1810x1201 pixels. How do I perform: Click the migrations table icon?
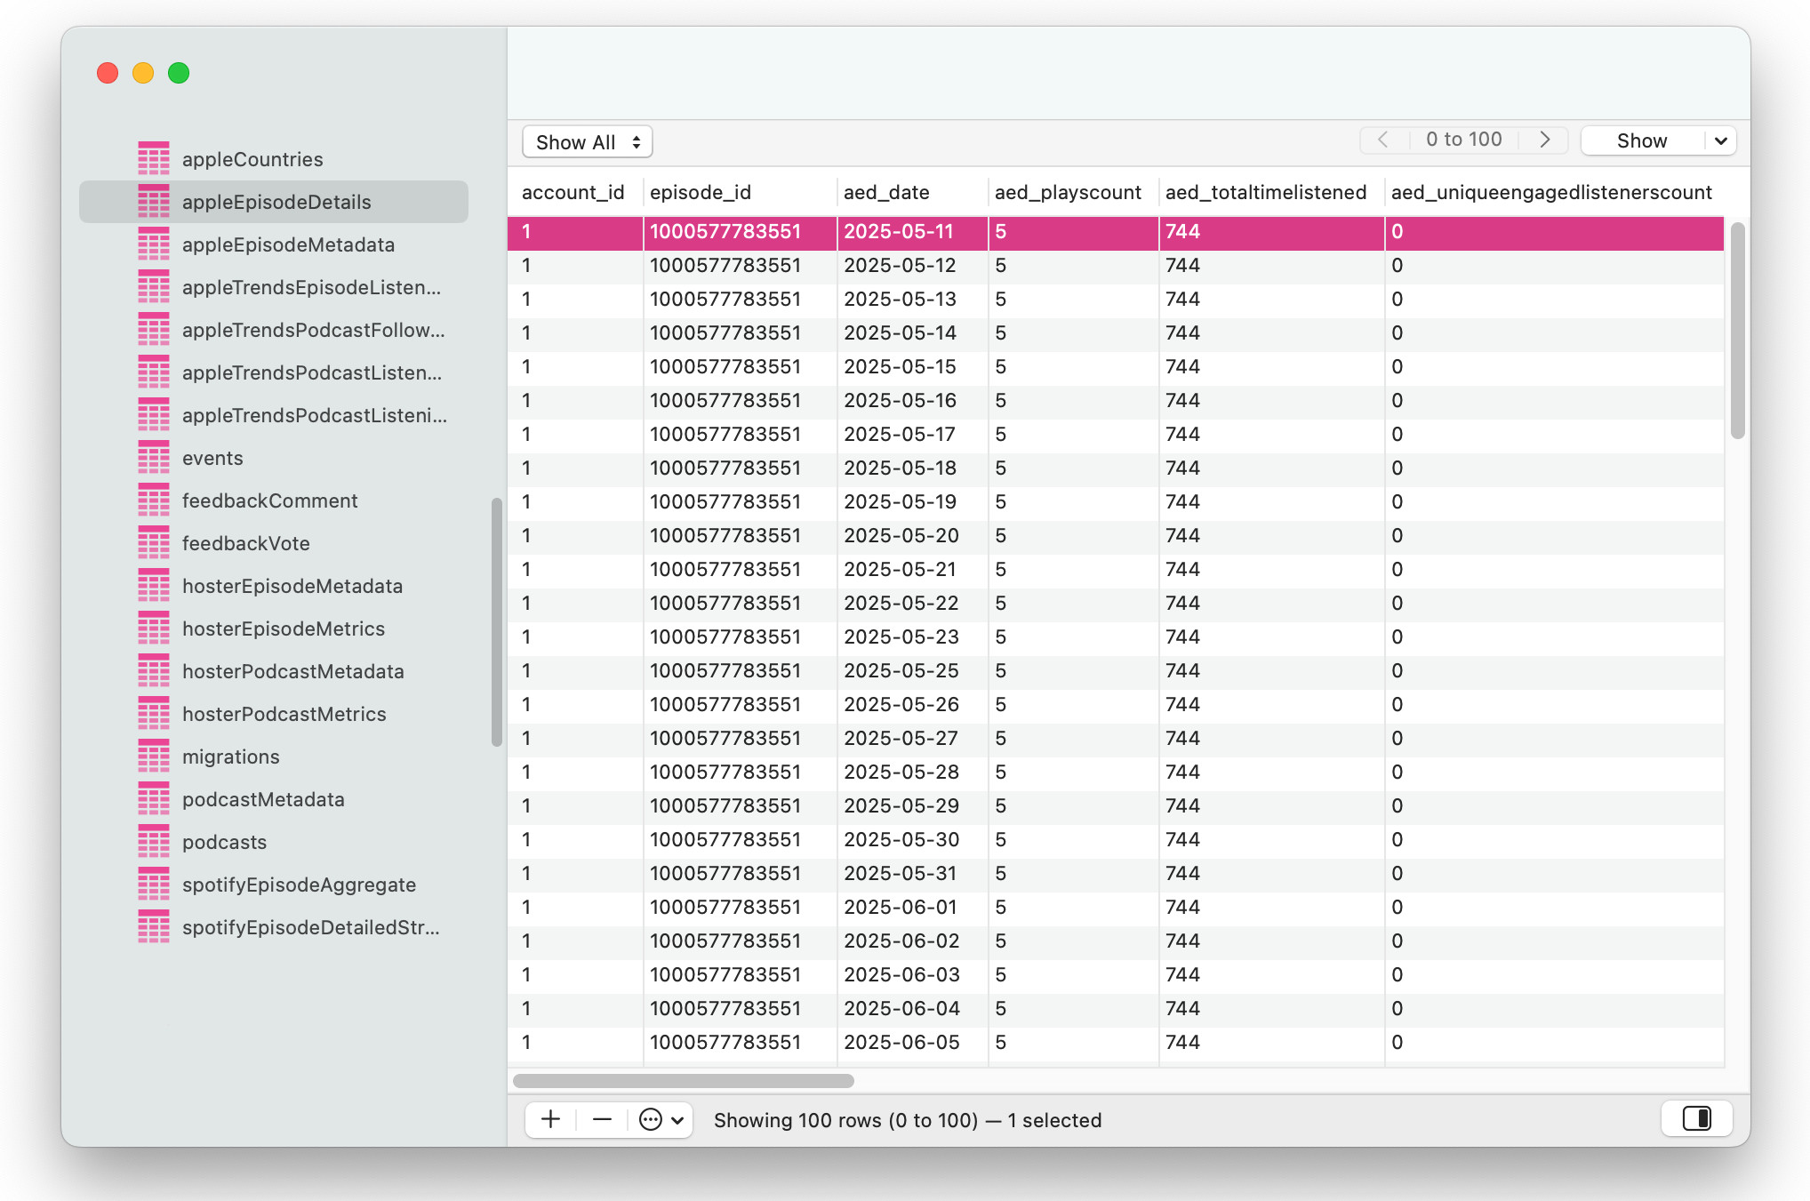pyautogui.click(x=153, y=757)
